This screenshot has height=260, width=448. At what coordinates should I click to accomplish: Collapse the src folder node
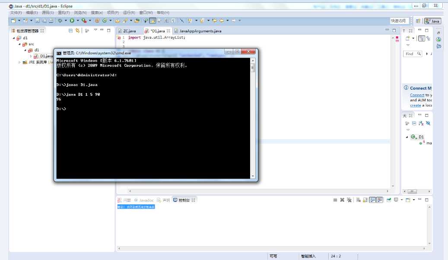coord(19,44)
